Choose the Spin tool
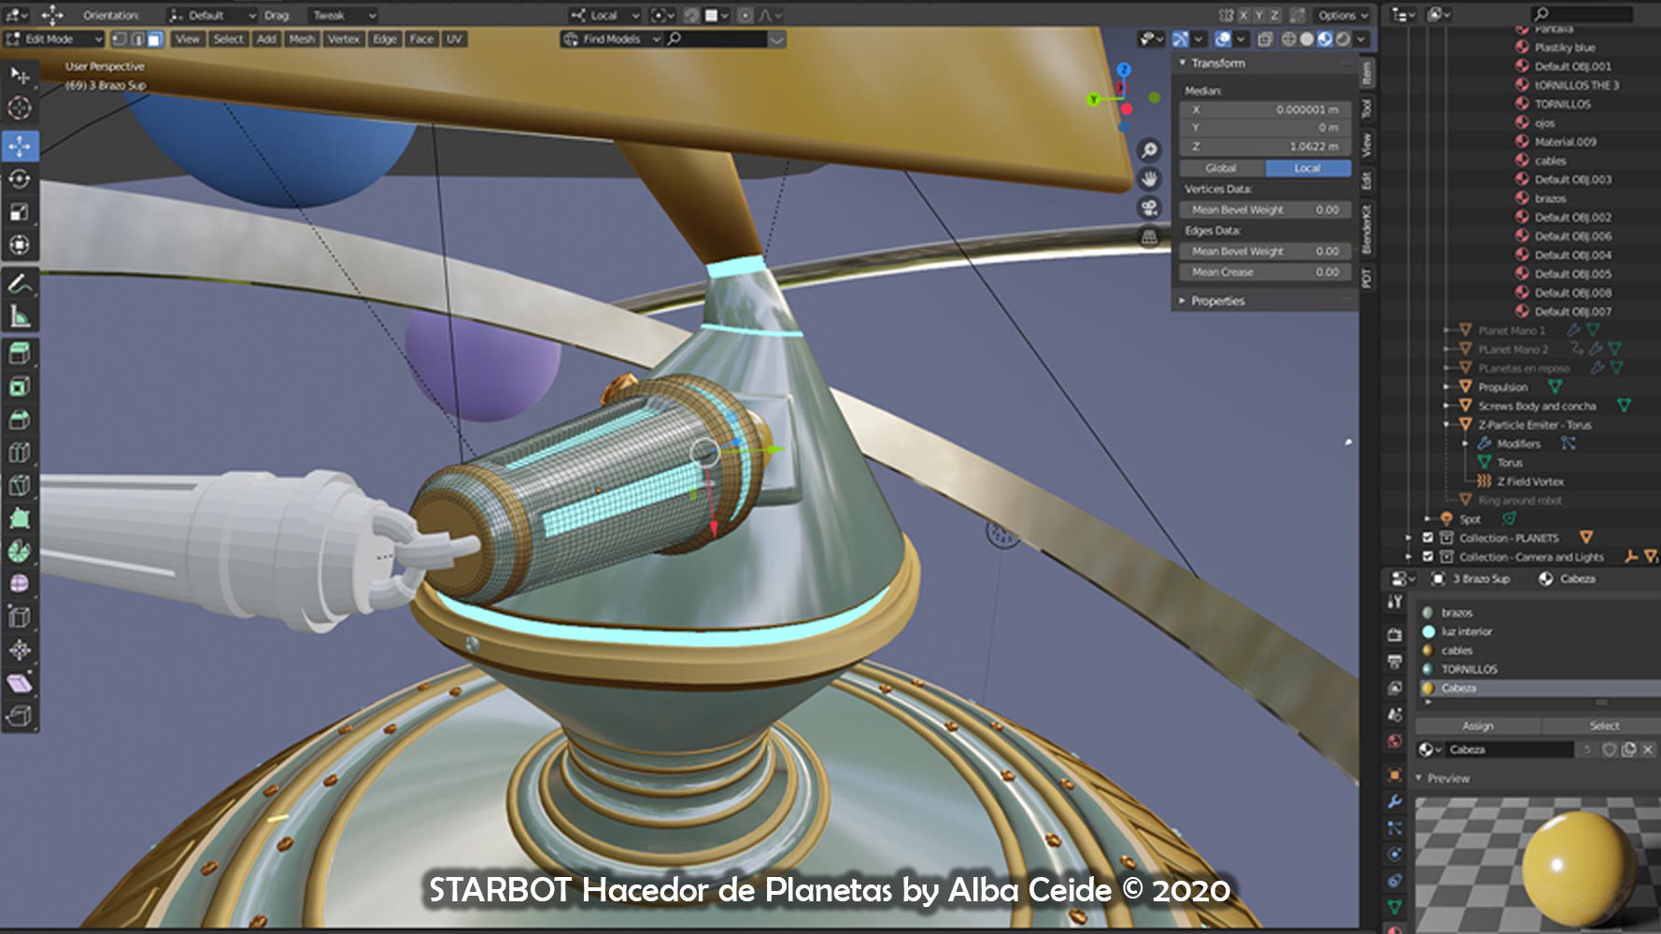This screenshot has width=1661, height=934. click(19, 551)
